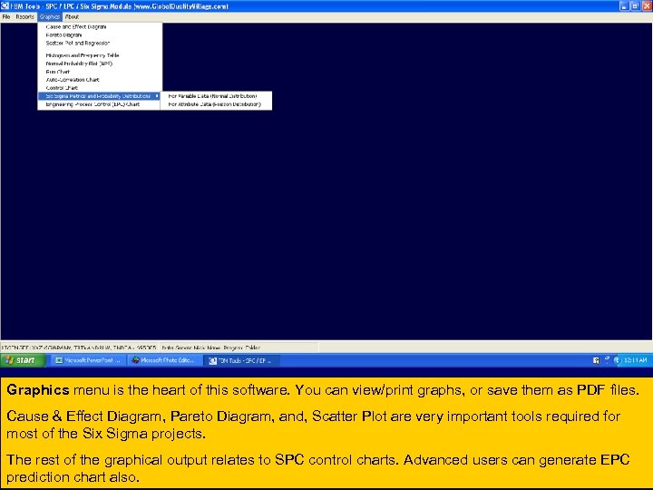The image size is (653, 490).
Task: Open the Reports menu
Action: [25, 17]
